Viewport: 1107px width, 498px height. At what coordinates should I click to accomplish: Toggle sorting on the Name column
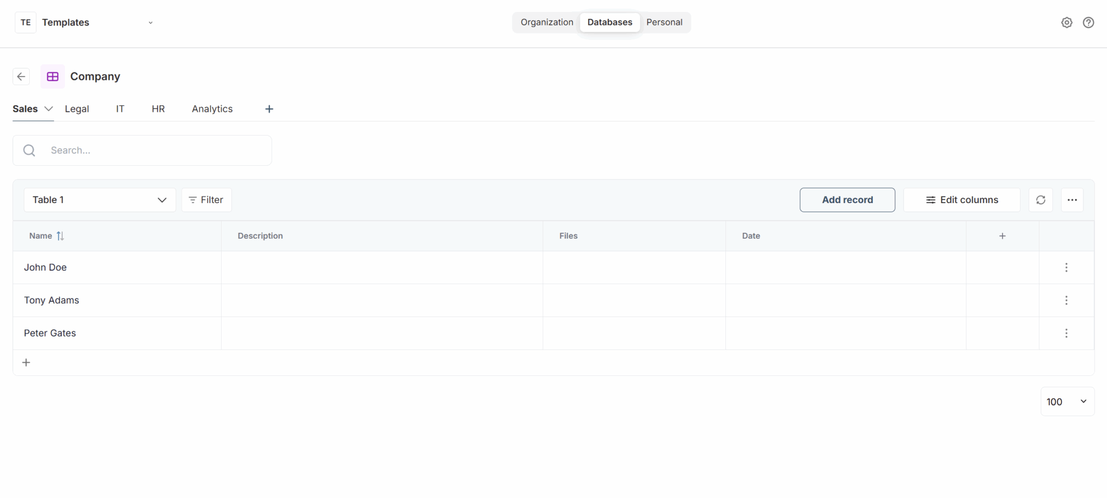tap(60, 235)
